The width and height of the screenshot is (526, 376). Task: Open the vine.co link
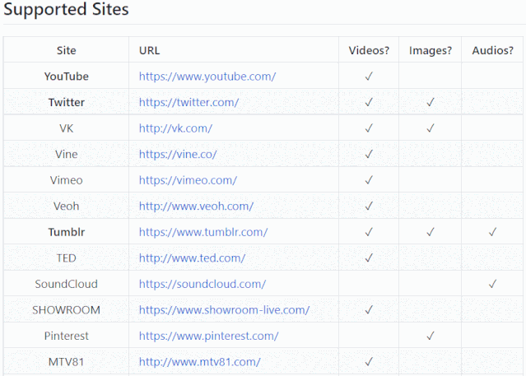(178, 155)
